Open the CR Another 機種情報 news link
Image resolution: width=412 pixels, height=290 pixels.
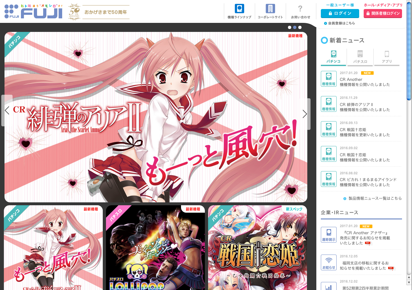365,82
